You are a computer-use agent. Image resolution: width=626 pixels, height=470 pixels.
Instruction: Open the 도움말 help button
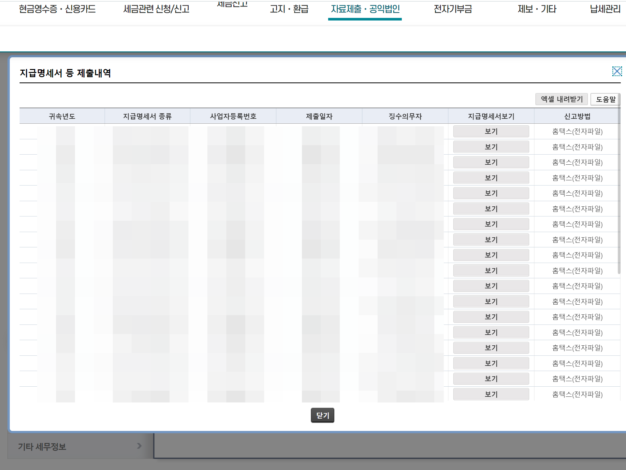(x=605, y=99)
